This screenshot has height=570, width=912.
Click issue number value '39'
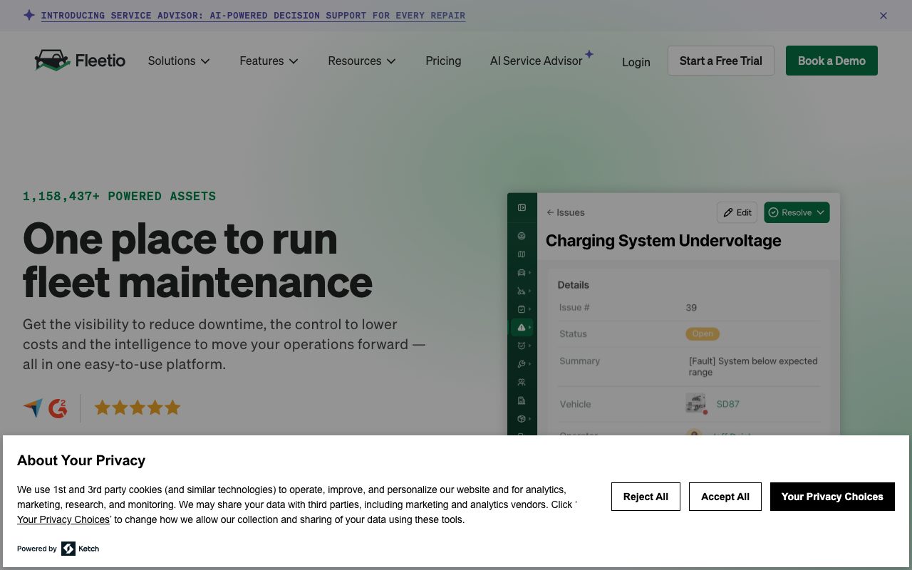point(691,308)
